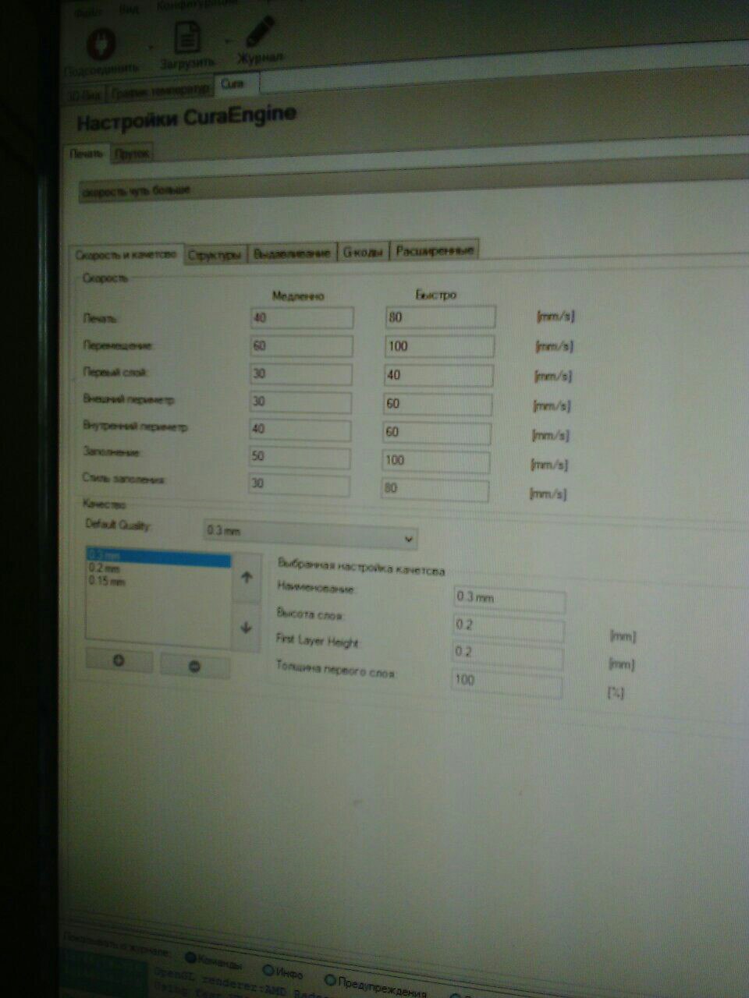Click the Подсоединить plug icon
Screen dimensions: 749x998
pyautogui.click(x=101, y=43)
